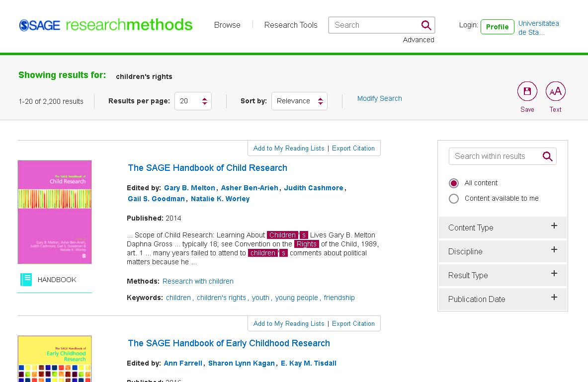Click the Handbook book icon

26,280
